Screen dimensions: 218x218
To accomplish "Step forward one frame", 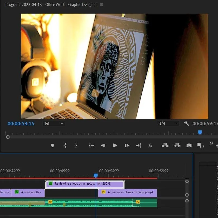I will 127,146.
